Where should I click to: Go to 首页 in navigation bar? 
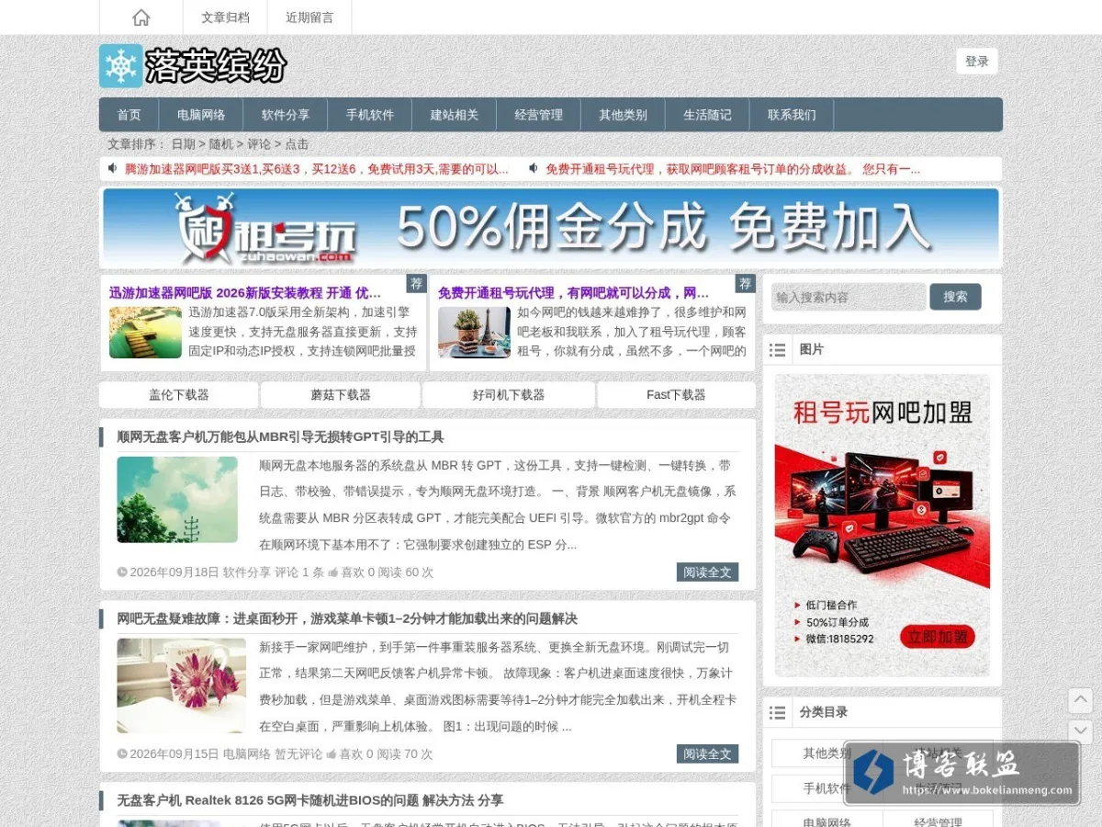(129, 115)
